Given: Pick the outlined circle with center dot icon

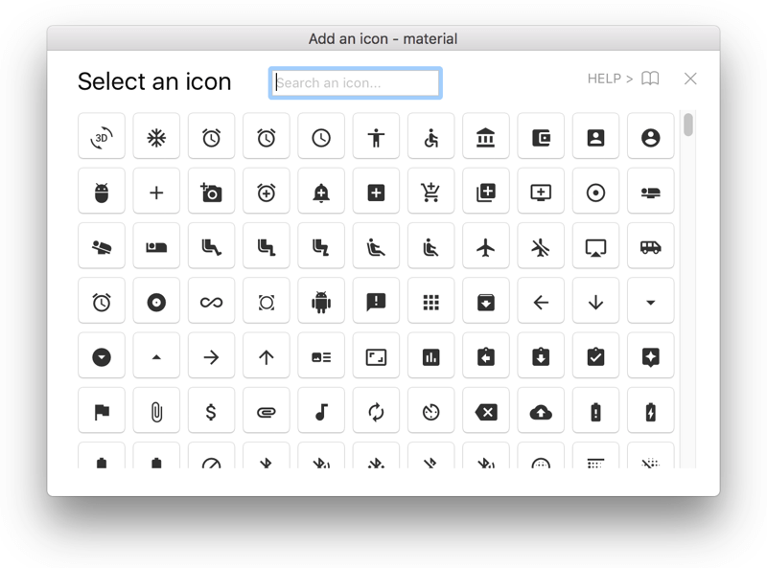Looking at the screenshot, I should click(x=595, y=192).
